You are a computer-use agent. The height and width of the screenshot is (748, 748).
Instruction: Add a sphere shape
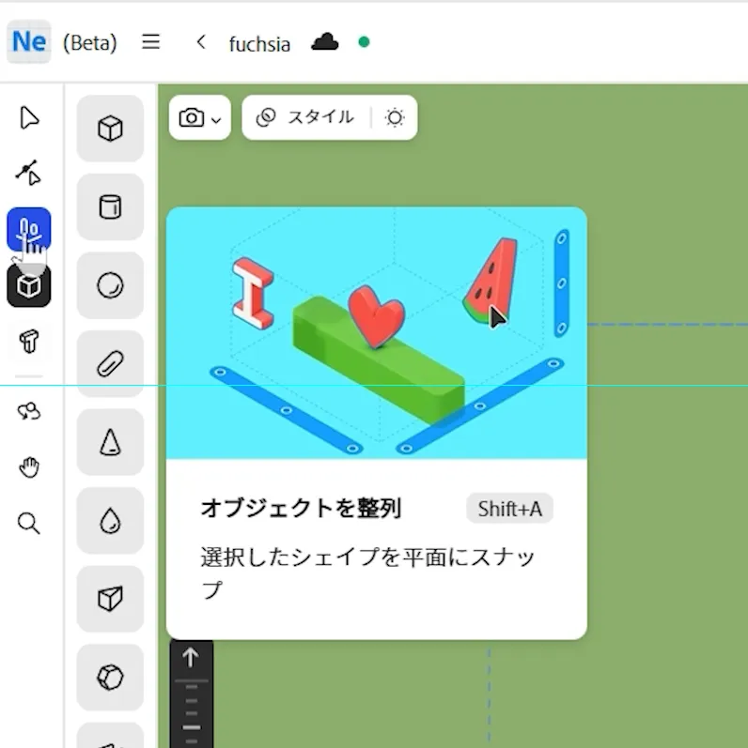coord(110,285)
